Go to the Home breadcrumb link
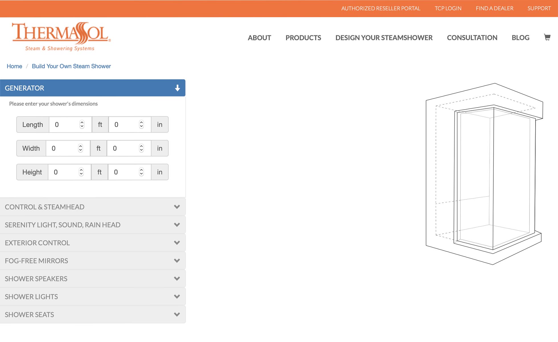This screenshot has width=558, height=342. (14, 66)
